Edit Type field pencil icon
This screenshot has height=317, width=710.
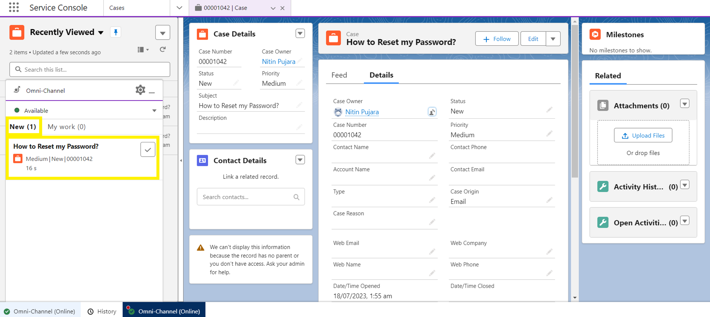pyautogui.click(x=432, y=200)
